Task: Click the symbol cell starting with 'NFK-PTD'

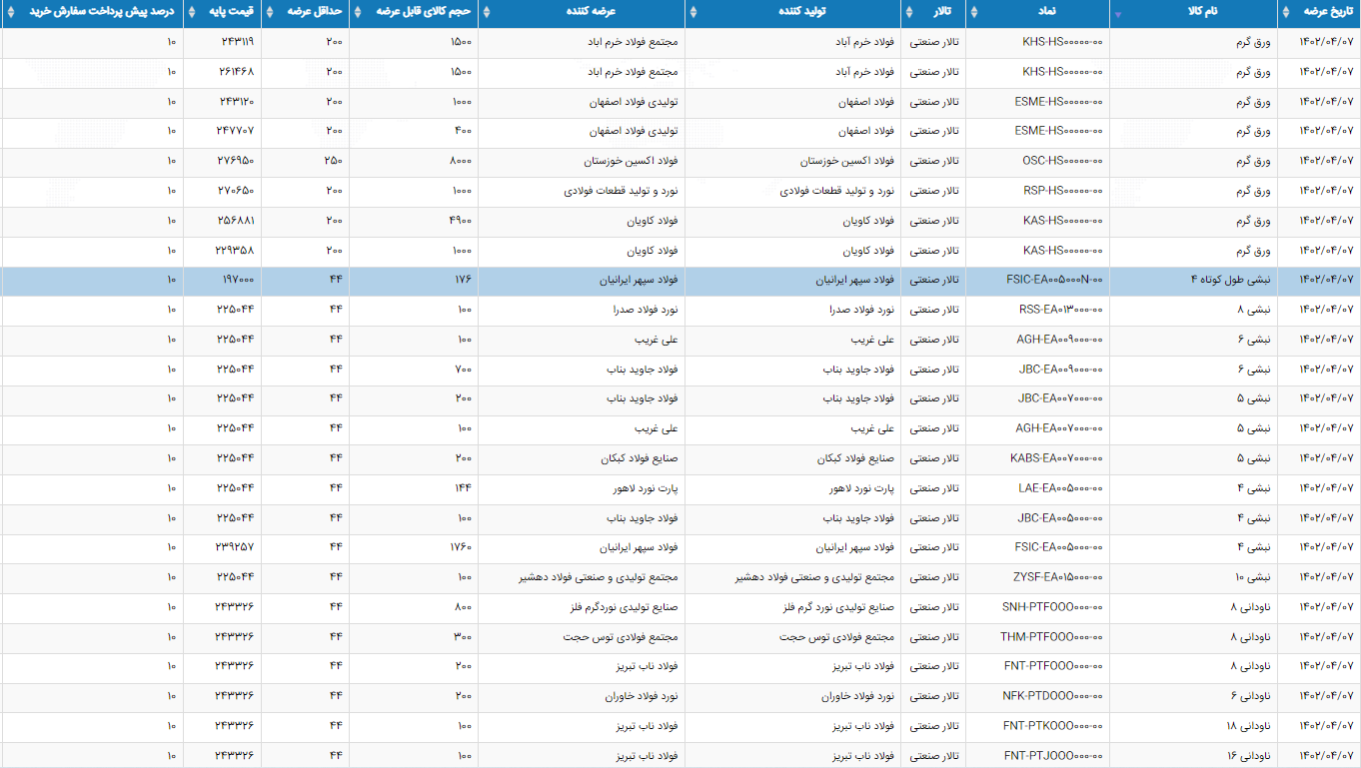Action: (x=1052, y=696)
